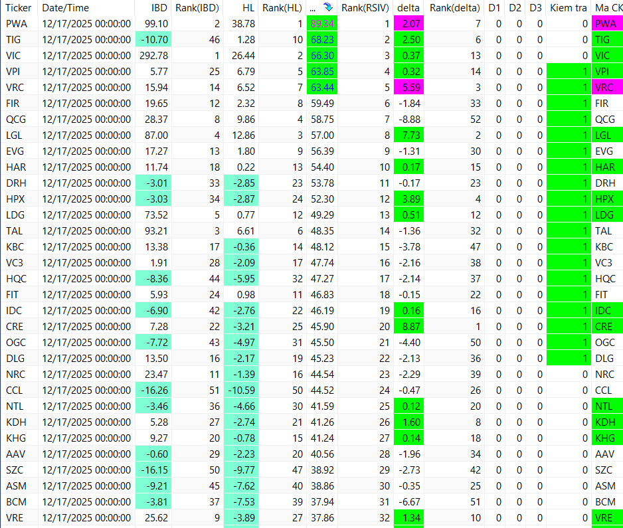Click the delta column header

click(408, 7)
